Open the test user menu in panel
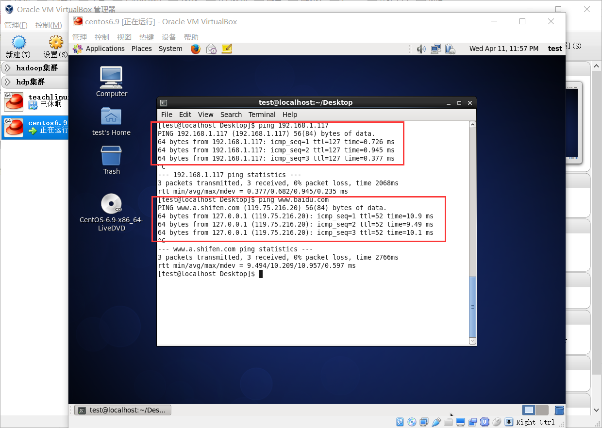The image size is (602, 428). tap(555, 49)
